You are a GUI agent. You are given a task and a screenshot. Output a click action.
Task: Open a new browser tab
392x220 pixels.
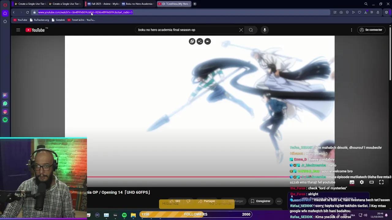pyautogui.click(x=195, y=4)
